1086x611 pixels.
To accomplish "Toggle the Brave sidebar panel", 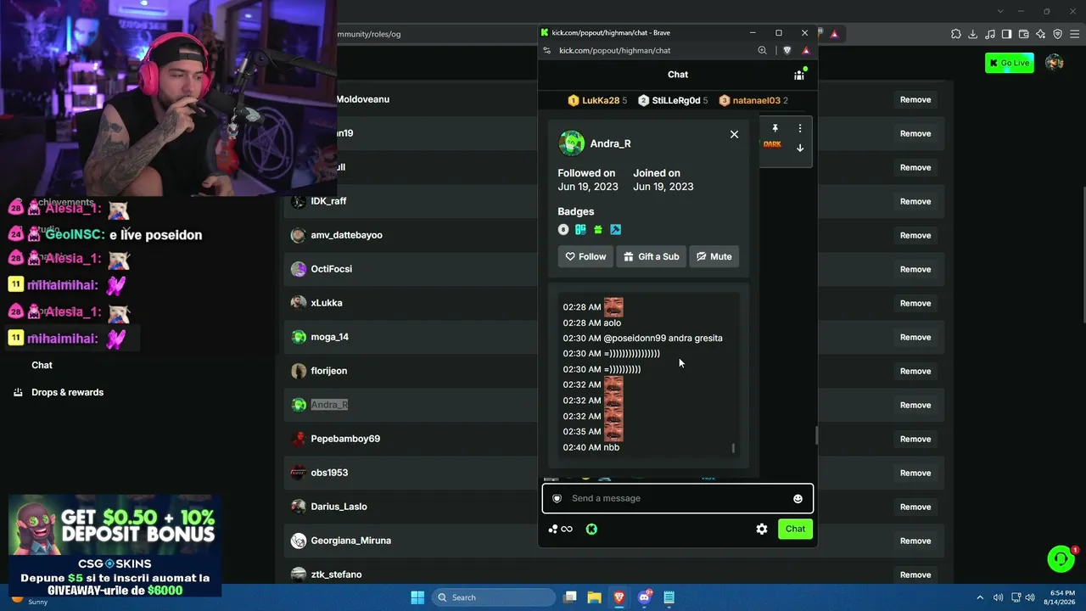I will 1007,34.
